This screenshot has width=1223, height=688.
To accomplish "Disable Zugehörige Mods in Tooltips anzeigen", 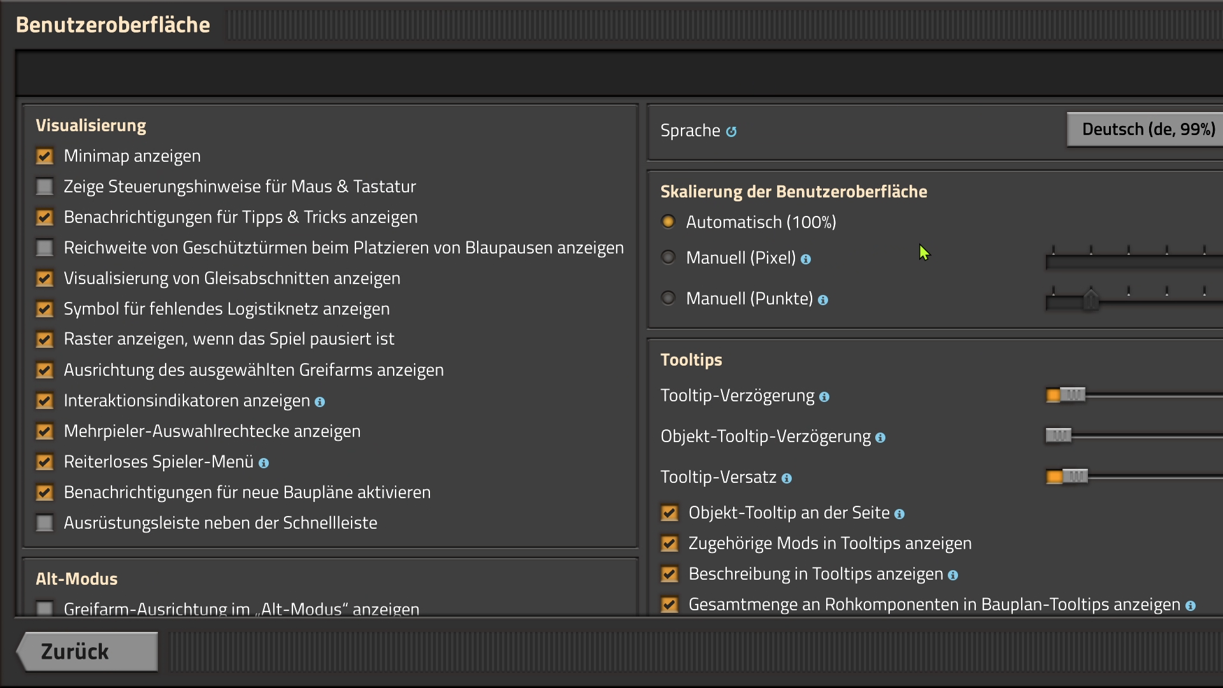I will [669, 543].
